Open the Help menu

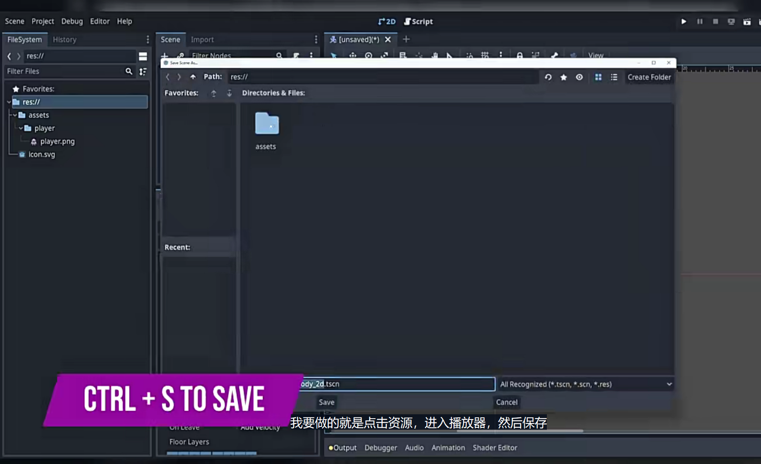point(124,21)
